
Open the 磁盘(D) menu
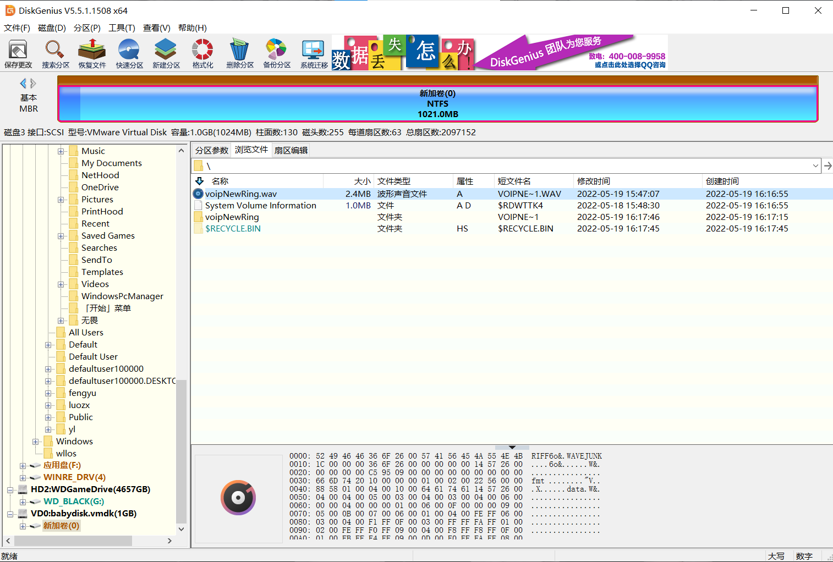[x=52, y=28]
